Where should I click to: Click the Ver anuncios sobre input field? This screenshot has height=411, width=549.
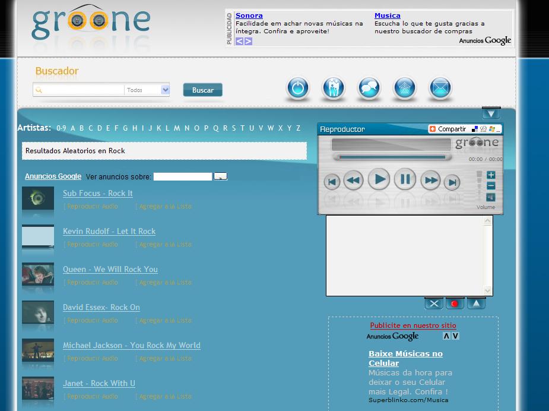point(183,176)
